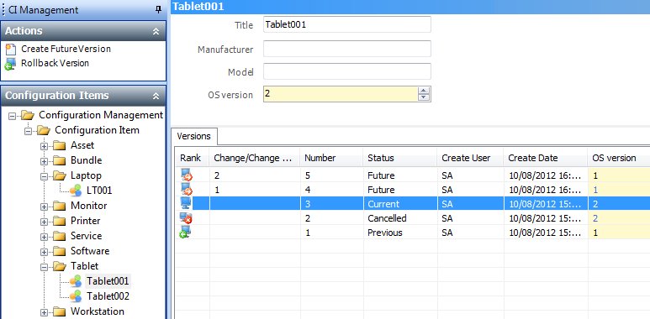Click the Monitor folder icon

(x=60, y=206)
